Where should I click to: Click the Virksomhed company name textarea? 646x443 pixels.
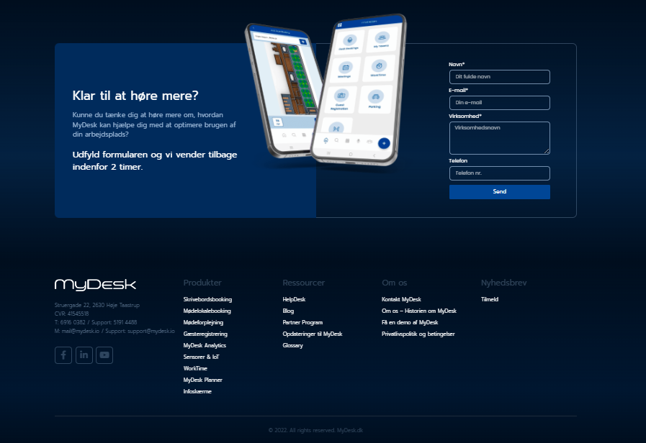click(x=499, y=138)
